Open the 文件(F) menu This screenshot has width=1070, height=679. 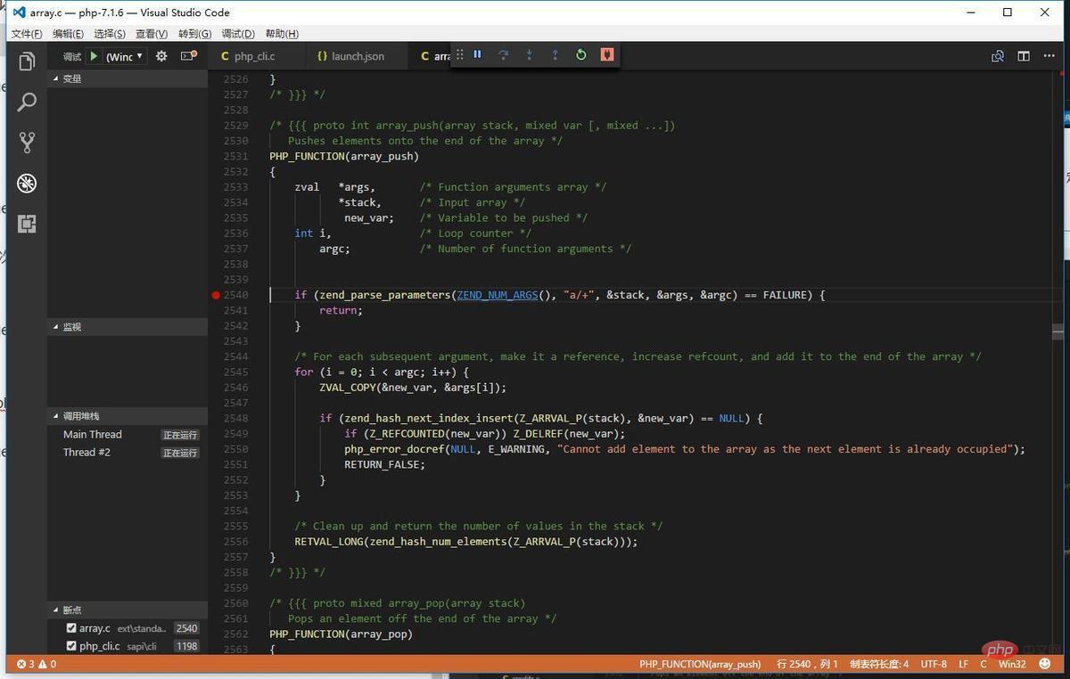pos(26,34)
